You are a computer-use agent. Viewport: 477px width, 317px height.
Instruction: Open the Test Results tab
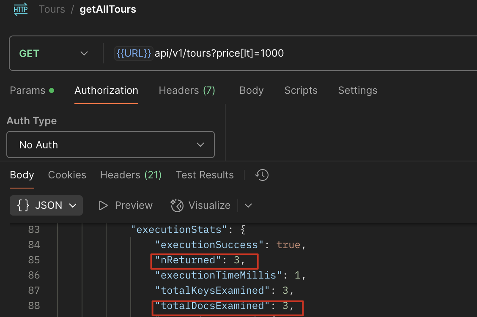205,175
